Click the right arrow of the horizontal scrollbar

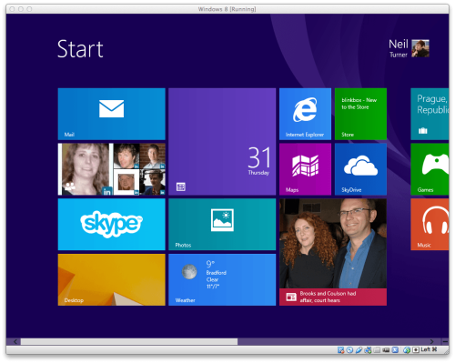click(x=432, y=342)
